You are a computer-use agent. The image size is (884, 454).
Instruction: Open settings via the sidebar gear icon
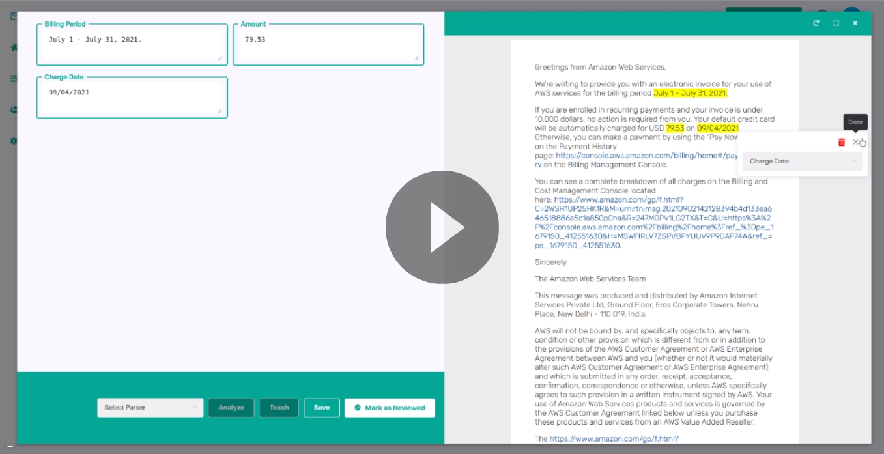tap(14, 141)
